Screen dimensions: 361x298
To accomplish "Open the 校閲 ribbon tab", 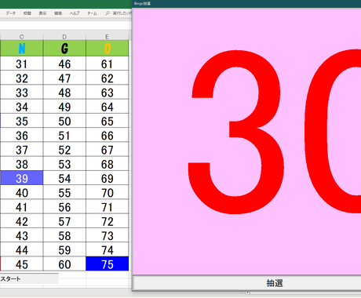I will pyautogui.click(x=27, y=13).
